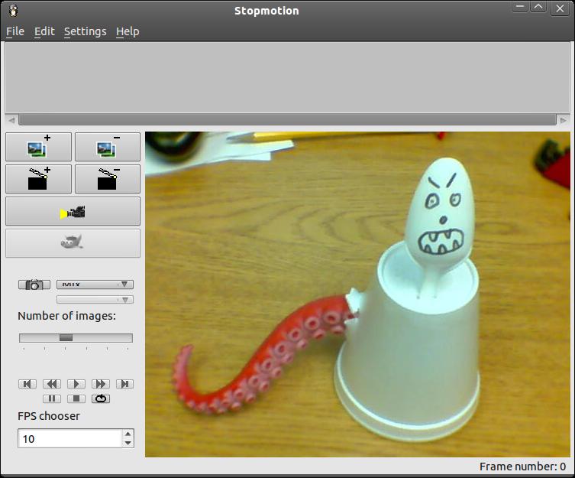The height and width of the screenshot is (478, 575).
Task: Add a new scene with clapperboard plus
Action: tap(38, 179)
